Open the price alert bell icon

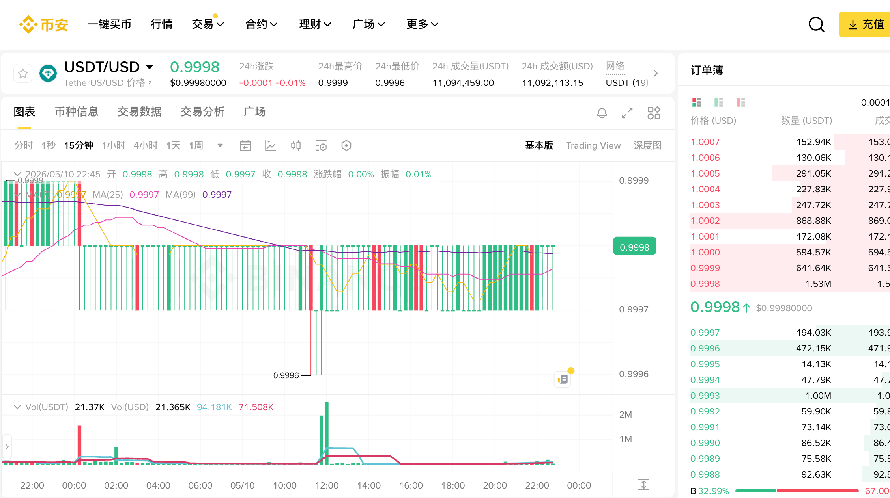(x=602, y=113)
